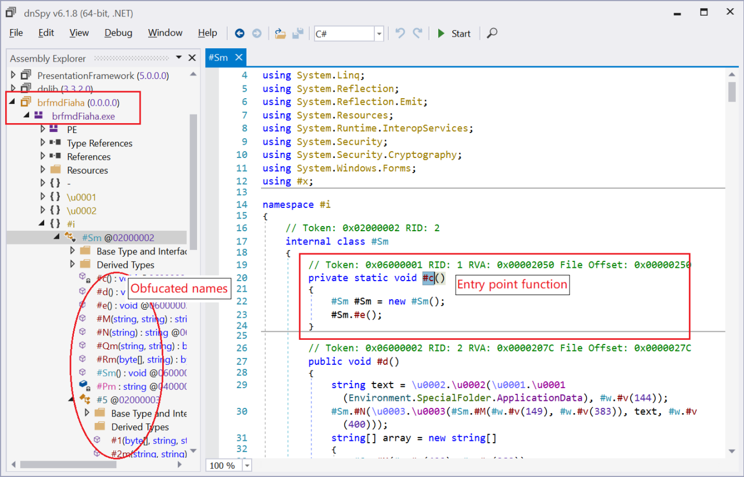744x477 pixels.
Task: Click the Open file folder icon
Action: [x=280, y=34]
